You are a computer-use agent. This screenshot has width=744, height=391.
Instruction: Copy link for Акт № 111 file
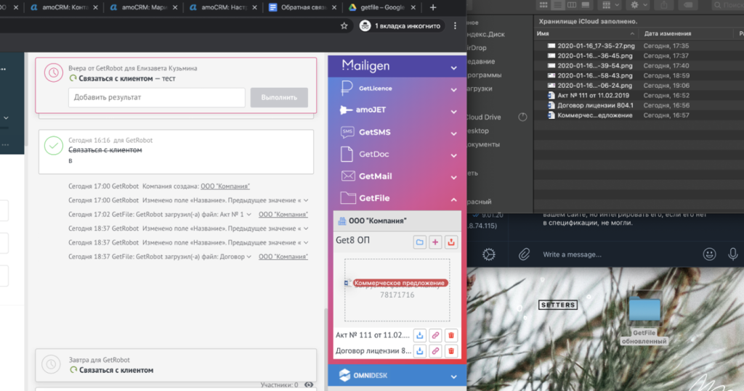pyautogui.click(x=435, y=335)
